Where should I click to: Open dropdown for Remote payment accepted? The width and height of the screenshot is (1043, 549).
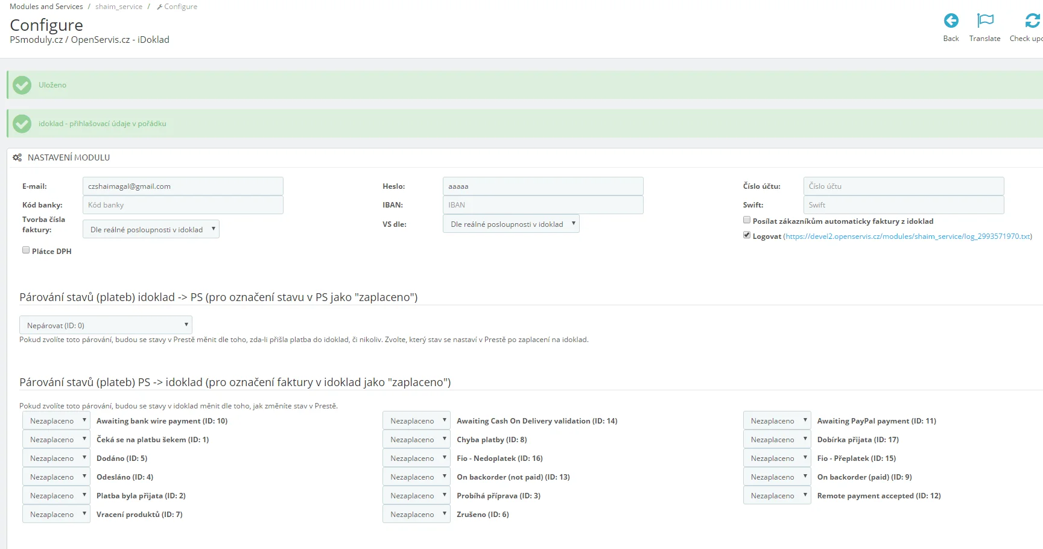pyautogui.click(x=777, y=496)
